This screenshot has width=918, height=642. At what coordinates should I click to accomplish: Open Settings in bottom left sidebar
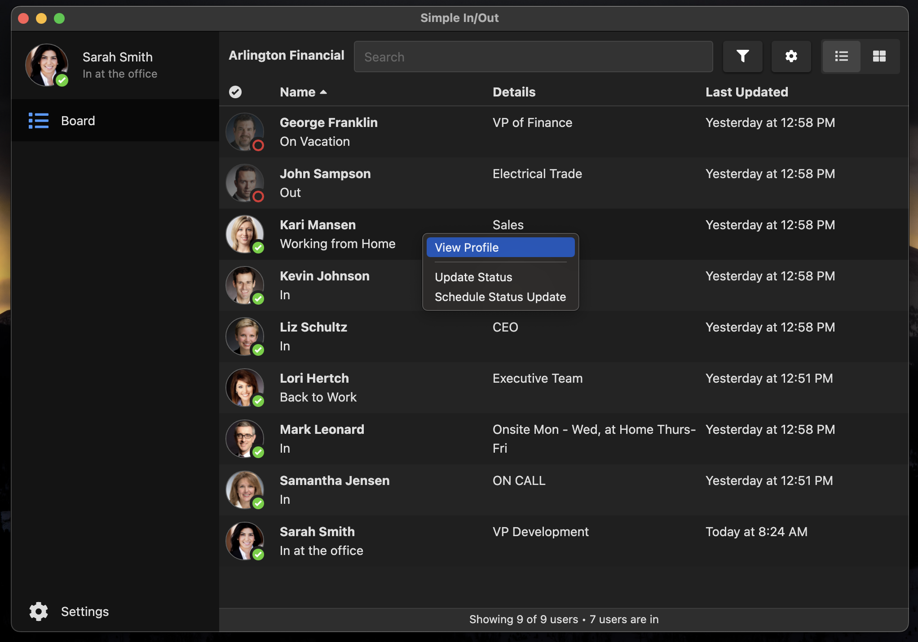(x=66, y=611)
